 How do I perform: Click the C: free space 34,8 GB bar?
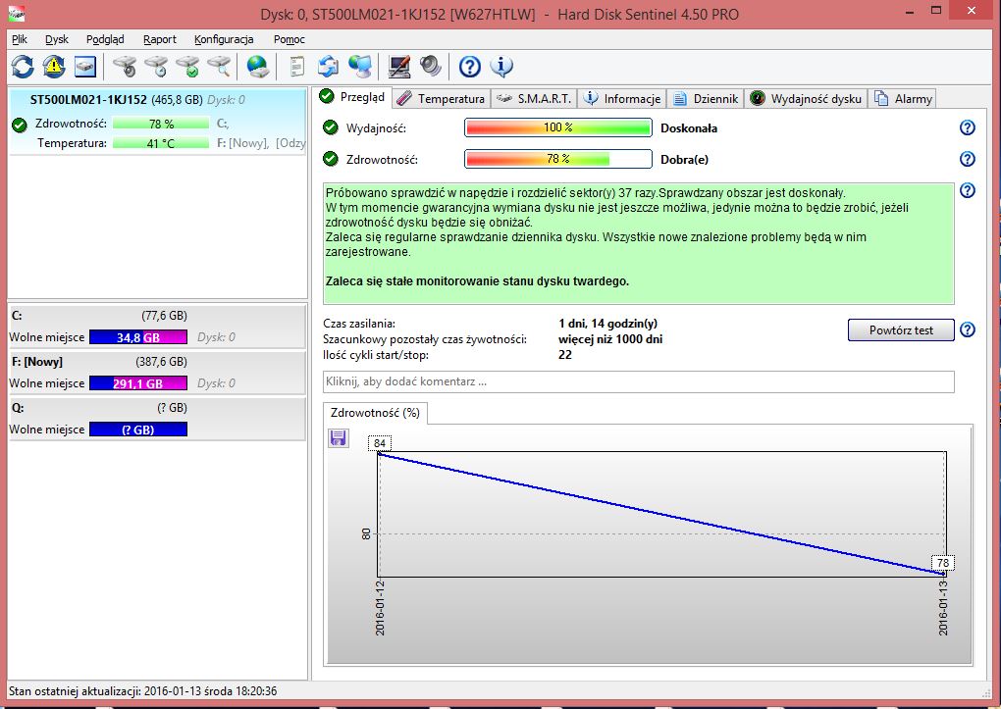tap(138, 337)
